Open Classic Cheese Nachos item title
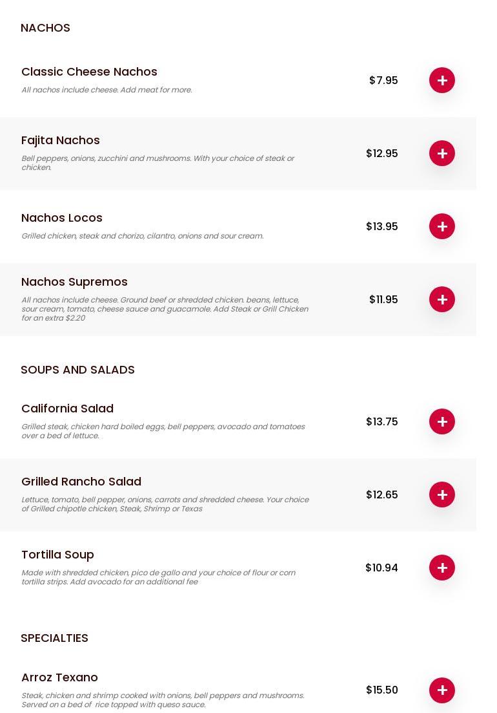The height and width of the screenshot is (713, 497). [x=89, y=72]
